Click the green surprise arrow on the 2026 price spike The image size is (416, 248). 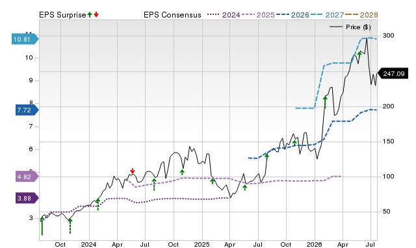click(x=325, y=103)
